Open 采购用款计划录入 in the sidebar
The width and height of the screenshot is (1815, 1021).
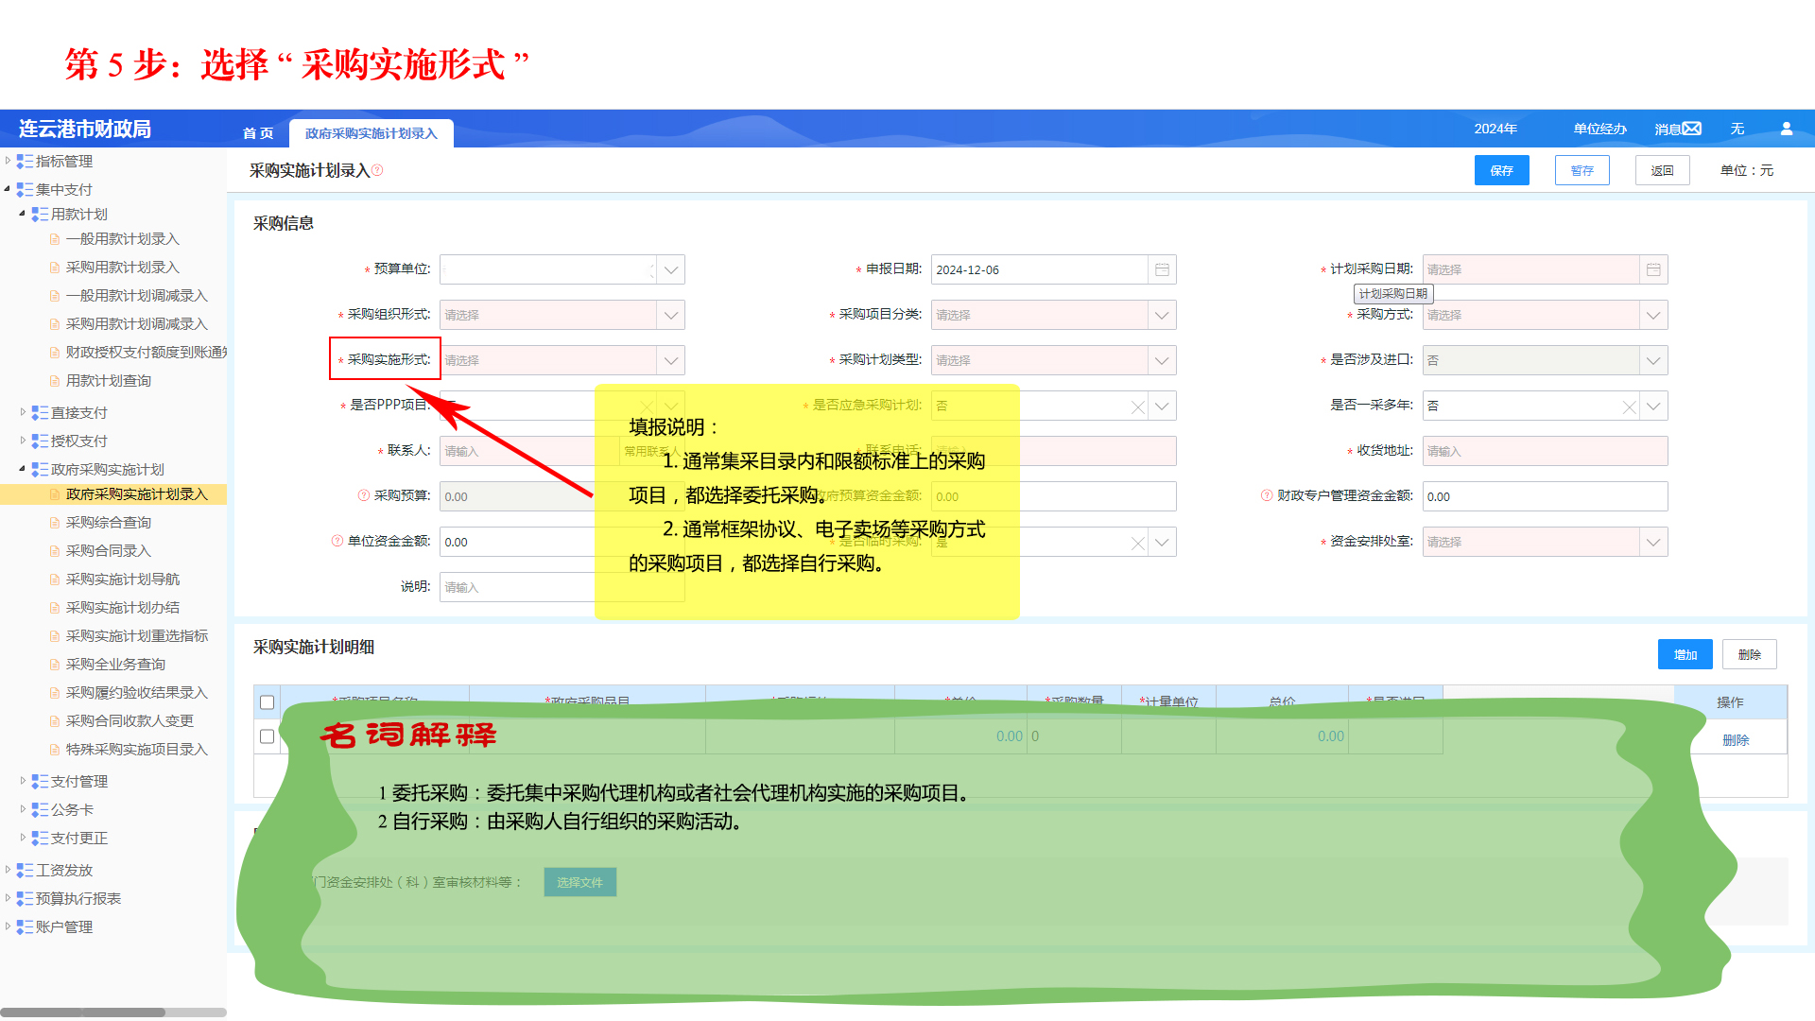click(123, 268)
